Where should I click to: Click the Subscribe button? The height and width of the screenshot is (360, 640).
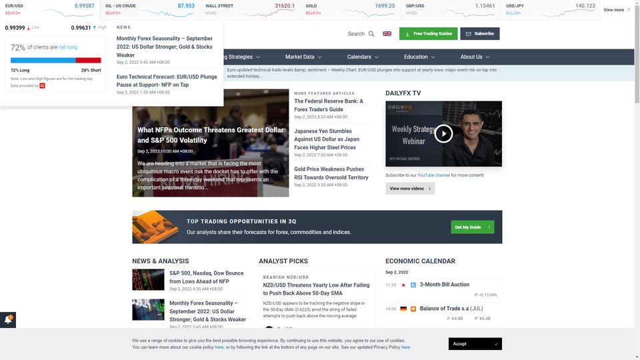click(479, 34)
